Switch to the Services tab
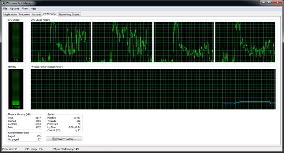 37,15
